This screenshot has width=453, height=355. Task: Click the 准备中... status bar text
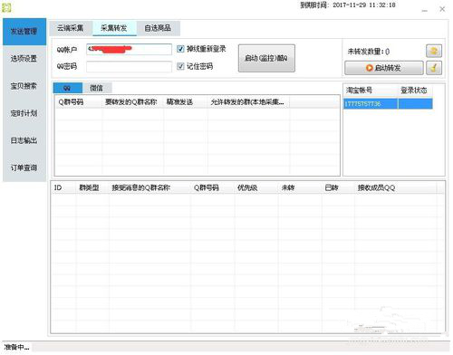[16, 347]
